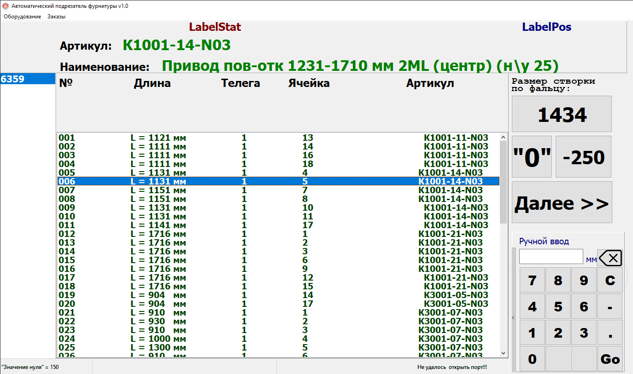Screen dimensions: 633x374
Task: Select row 025 with length 1300 мм
Action: click(x=278, y=347)
